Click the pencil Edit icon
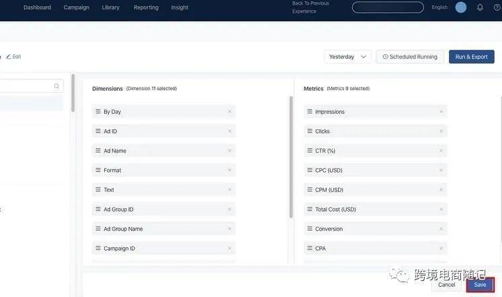This screenshot has width=502, height=297. coord(9,57)
